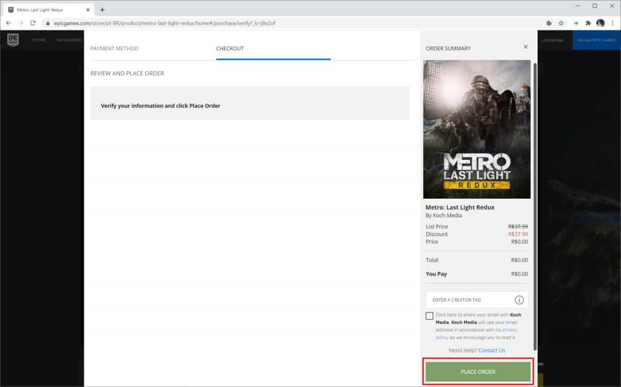The image size is (621, 387).
Task: Click the icon left of the bookmark star
Action: click(549, 24)
